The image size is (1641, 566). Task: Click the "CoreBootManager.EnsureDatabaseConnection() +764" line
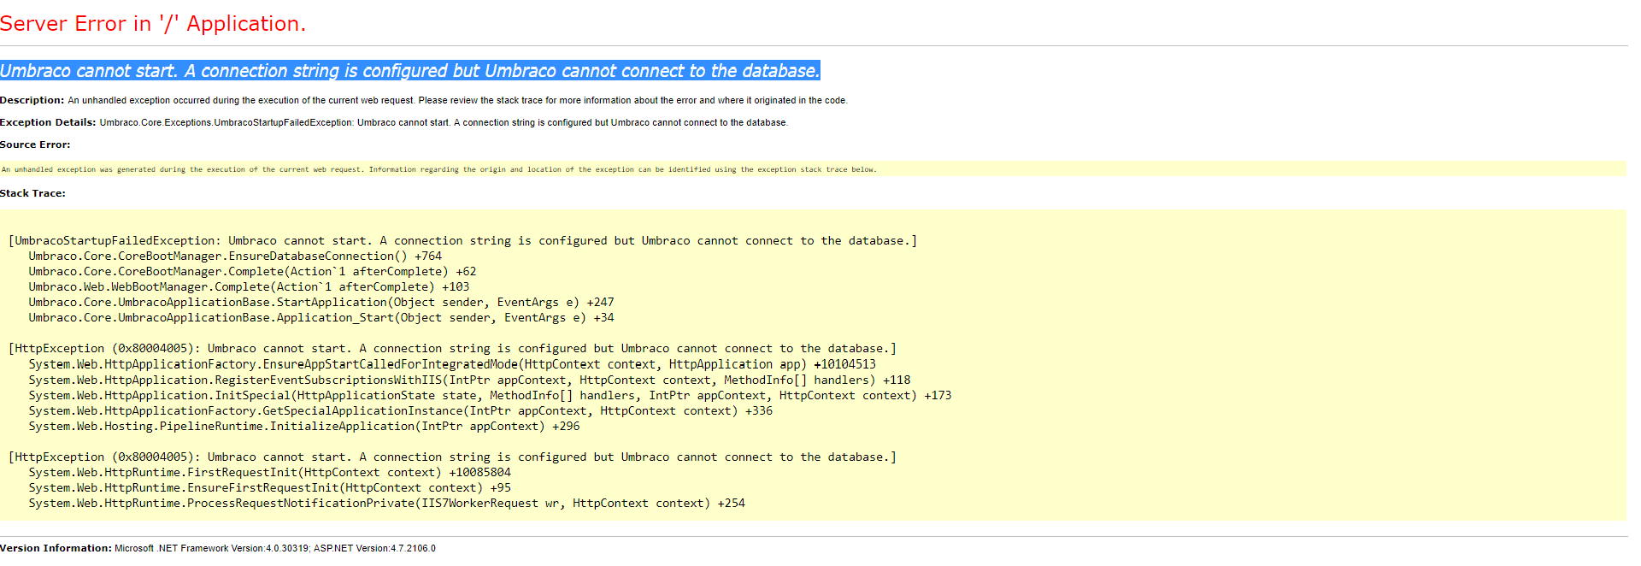235,256
